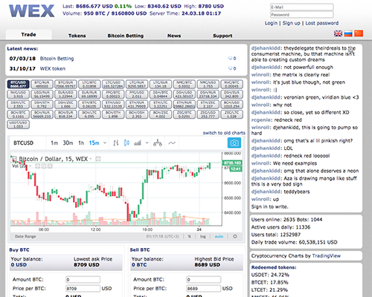Select the 1m timeframe

54,143
